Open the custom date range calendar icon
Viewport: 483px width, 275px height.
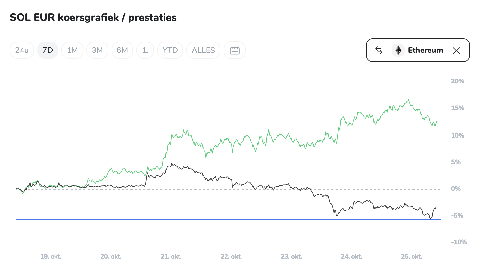tap(235, 50)
